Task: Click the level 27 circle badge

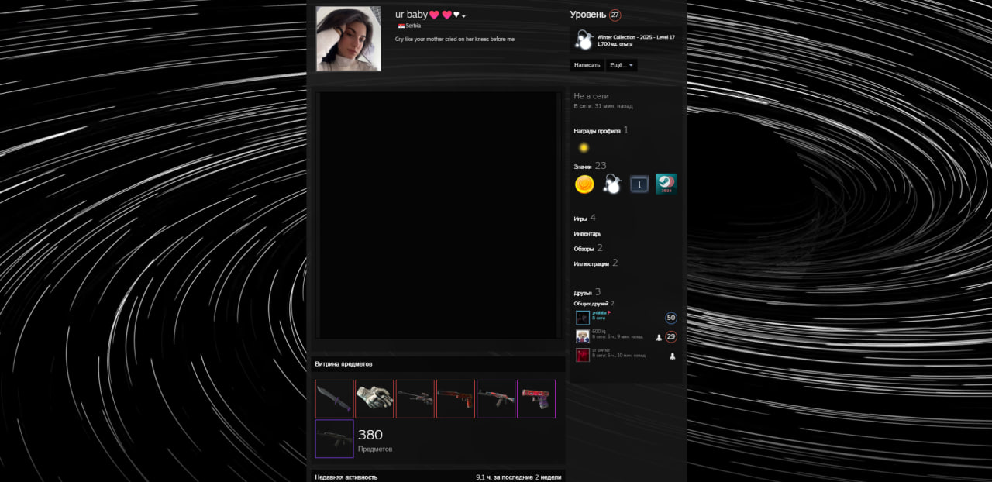Action: pyautogui.click(x=615, y=15)
